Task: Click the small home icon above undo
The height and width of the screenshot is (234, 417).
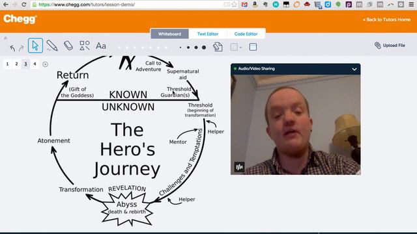Action: [5, 38]
